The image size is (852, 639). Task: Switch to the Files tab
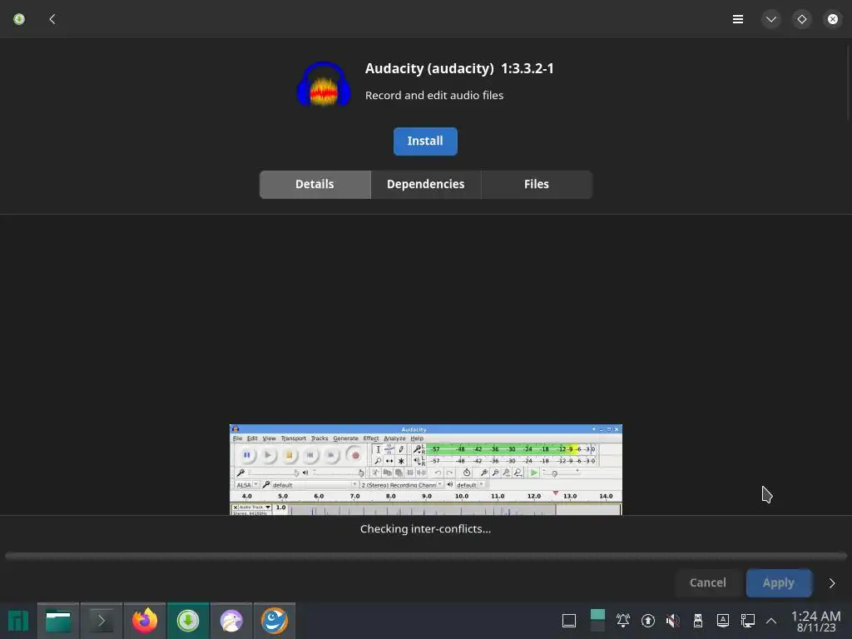click(x=537, y=184)
